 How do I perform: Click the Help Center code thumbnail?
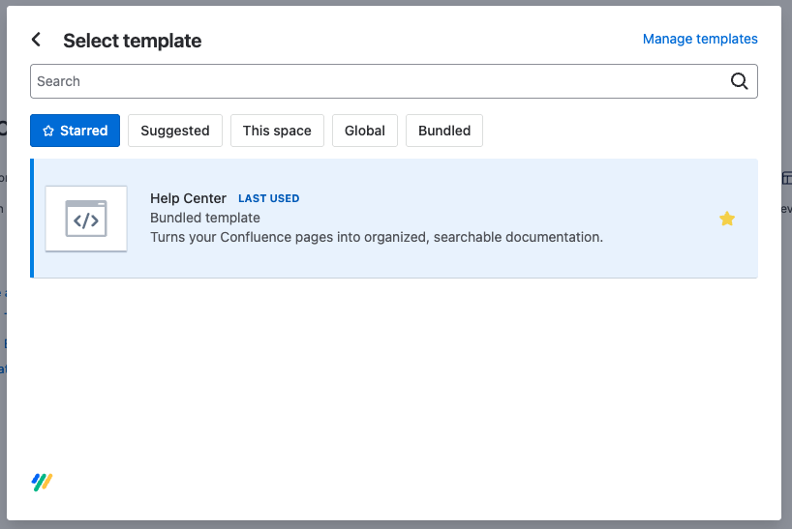[x=86, y=219]
